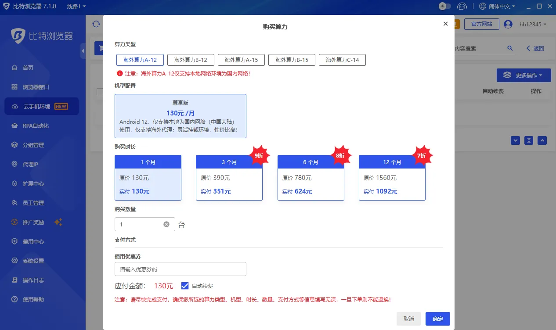Toggle the theme switch in the title bar
The height and width of the screenshot is (330, 556).
[x=444, y=6]
